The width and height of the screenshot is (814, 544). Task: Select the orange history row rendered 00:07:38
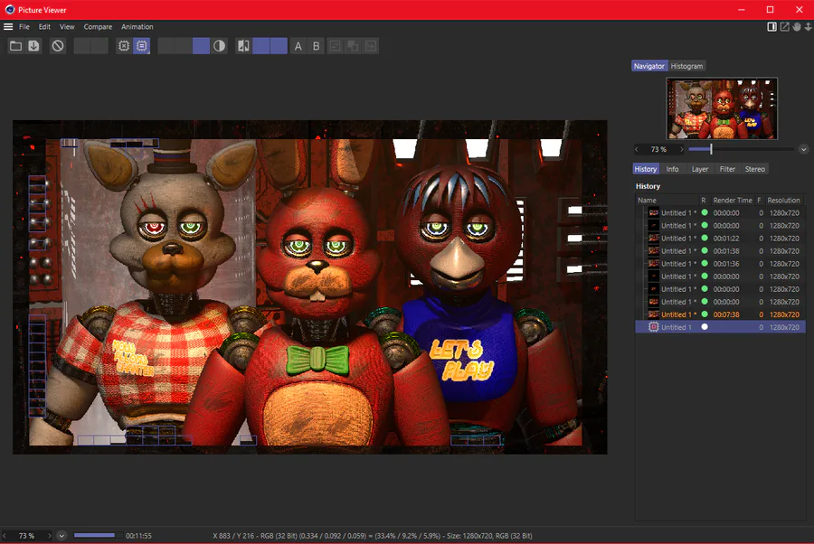[x=721, y=314]
